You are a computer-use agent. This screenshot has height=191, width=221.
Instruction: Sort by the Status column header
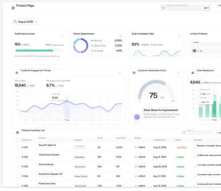pos(178,140)
